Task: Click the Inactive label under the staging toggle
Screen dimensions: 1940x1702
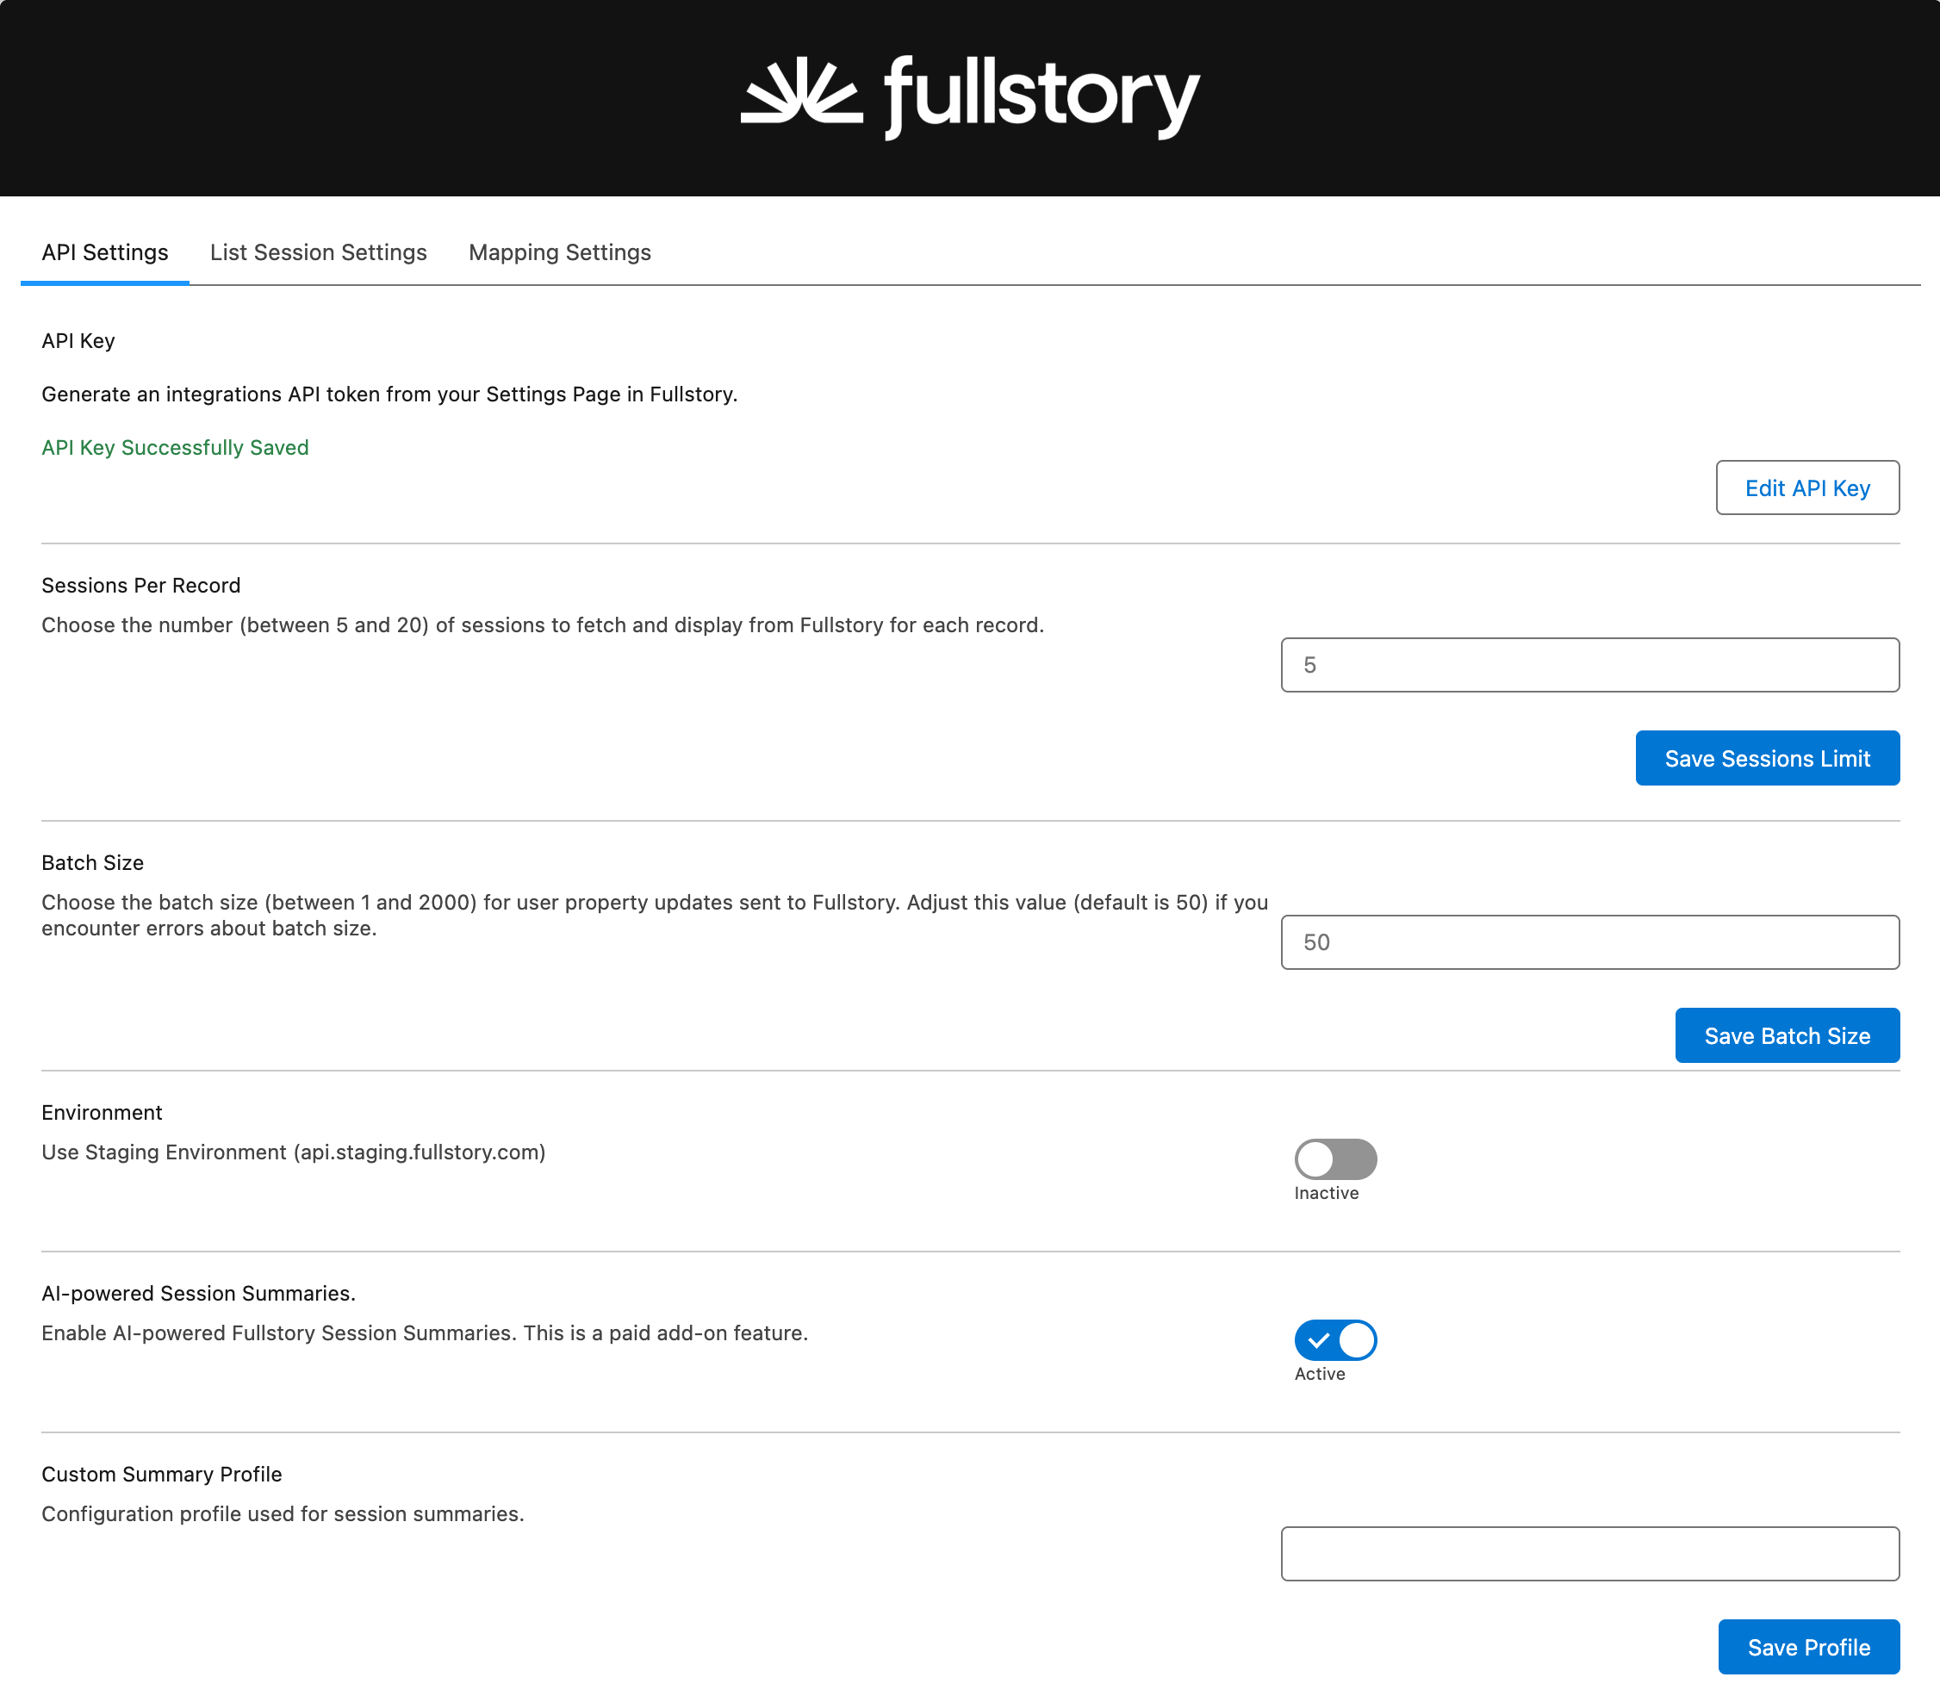Action: [1326, 1193]
